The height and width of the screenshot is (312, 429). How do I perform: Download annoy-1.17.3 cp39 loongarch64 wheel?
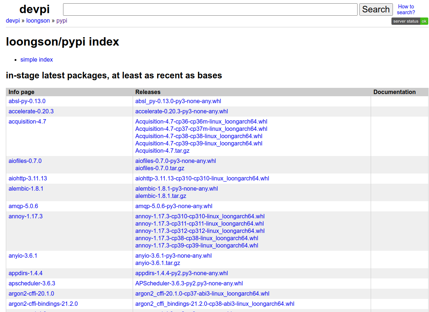(x=196, y=246)
